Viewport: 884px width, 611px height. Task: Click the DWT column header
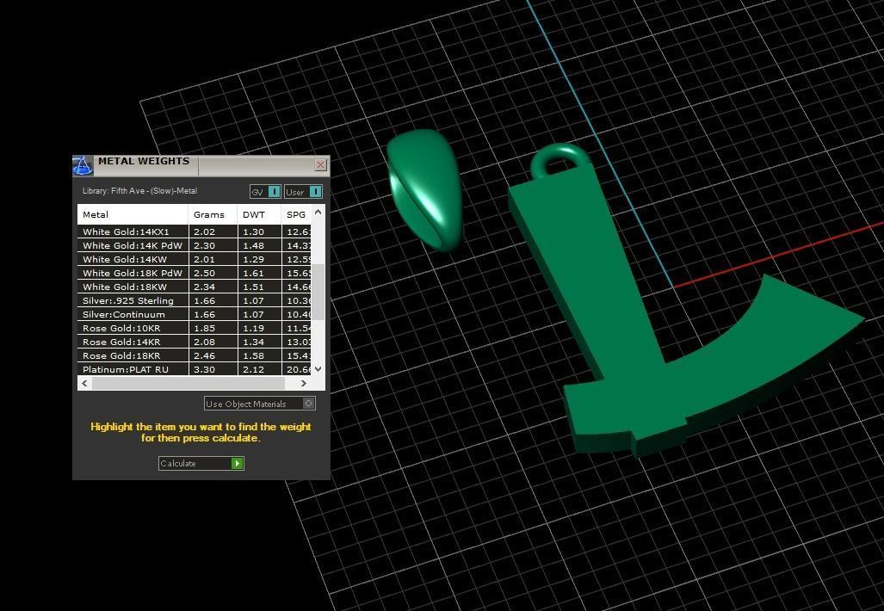(x=259, y=215)
